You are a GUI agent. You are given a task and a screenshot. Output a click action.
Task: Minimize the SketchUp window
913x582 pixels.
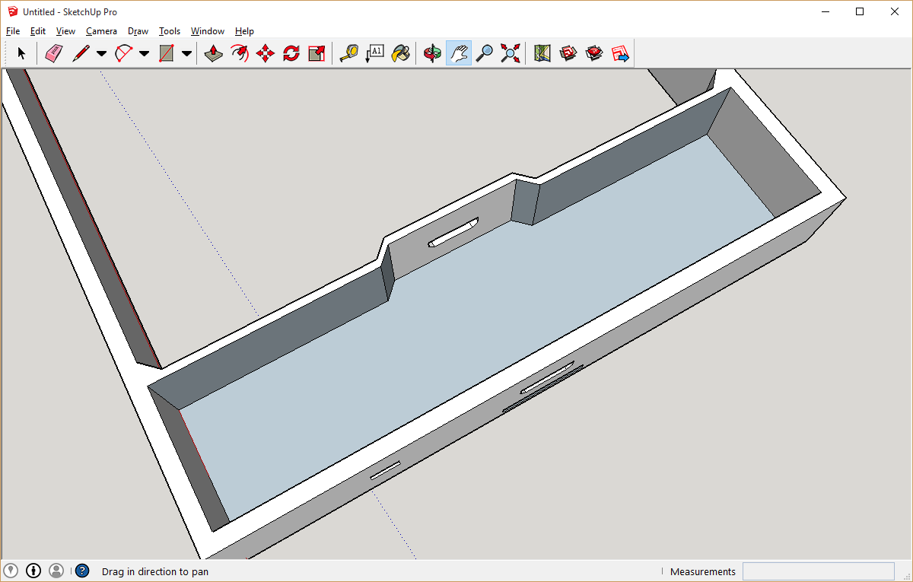tap(825, 11)
